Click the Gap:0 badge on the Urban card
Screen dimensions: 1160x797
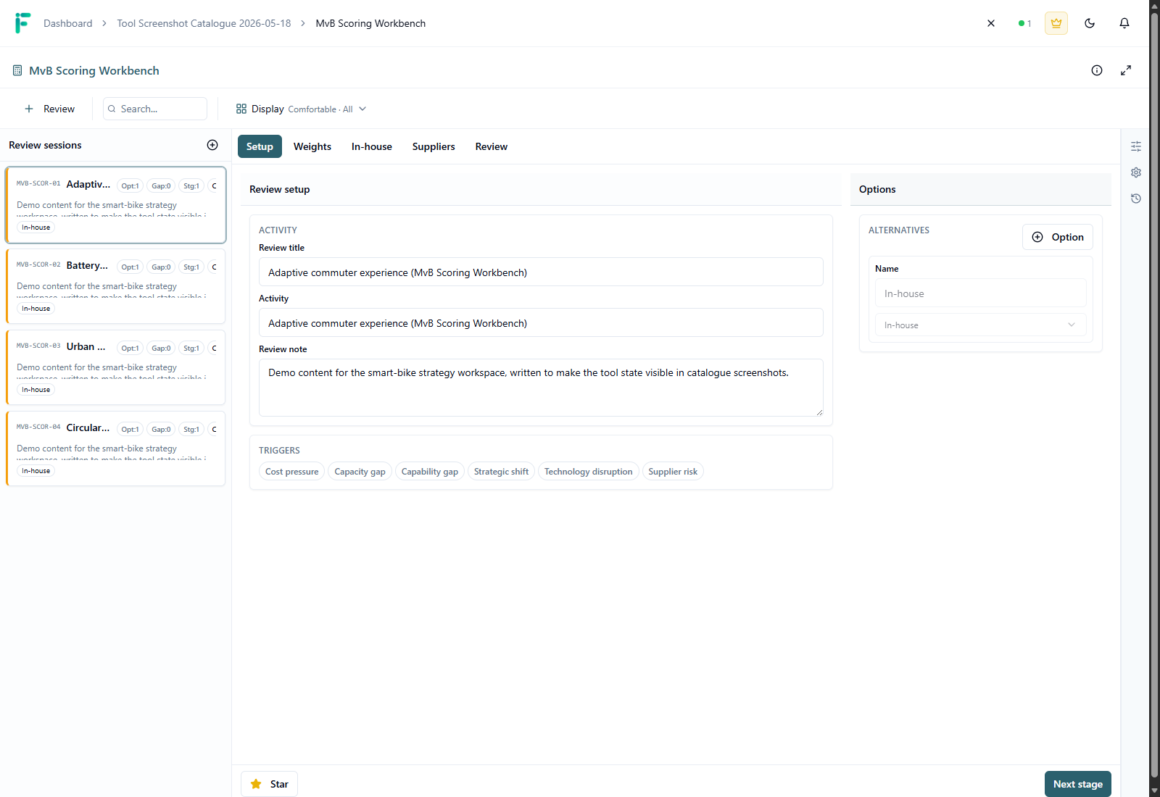click(x=161, y=349)
